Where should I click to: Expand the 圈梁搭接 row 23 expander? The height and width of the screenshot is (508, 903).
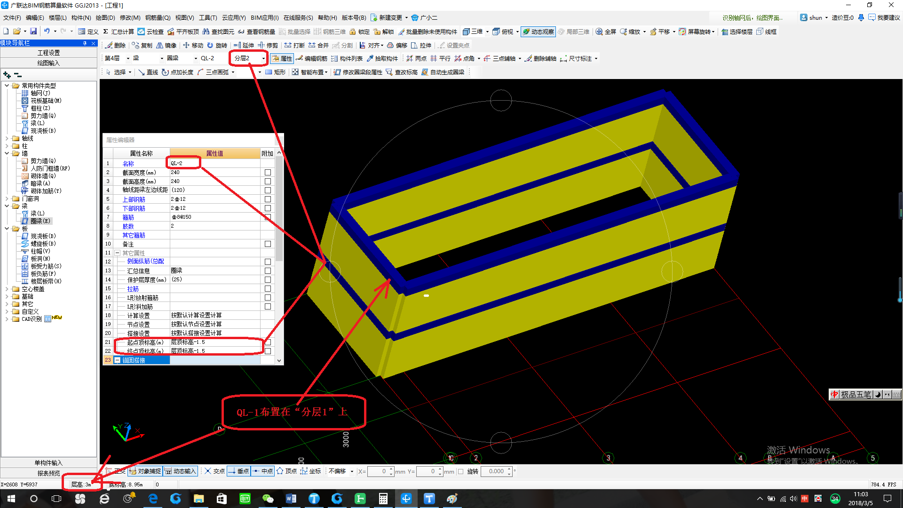(x=118, y=360)
